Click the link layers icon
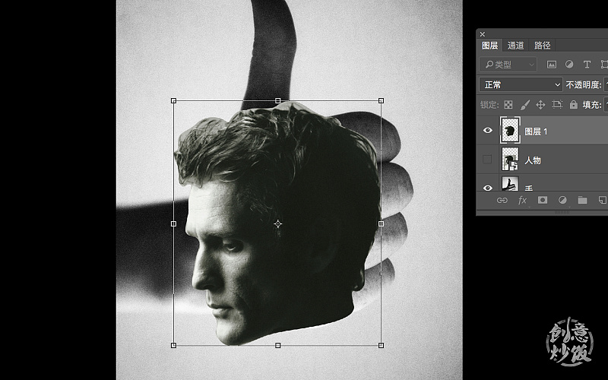608x380 pixels. click(x=502, y=200)
